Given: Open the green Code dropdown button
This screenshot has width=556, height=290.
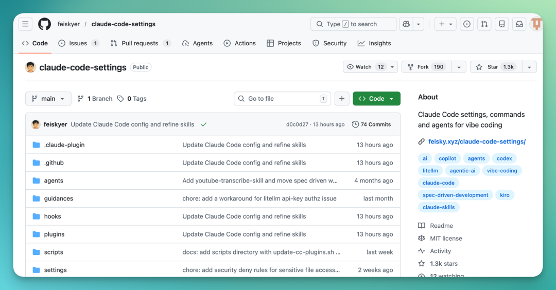Looking at the screenshot, I should click(376, 98).
